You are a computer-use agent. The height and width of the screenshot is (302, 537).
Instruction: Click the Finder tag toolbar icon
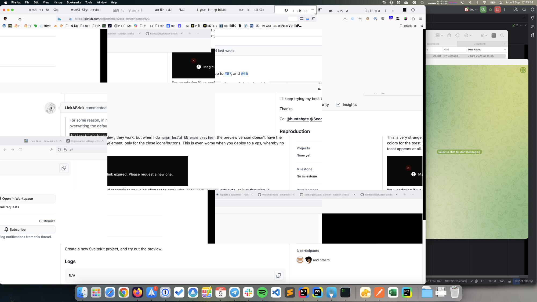click(458, 35)
